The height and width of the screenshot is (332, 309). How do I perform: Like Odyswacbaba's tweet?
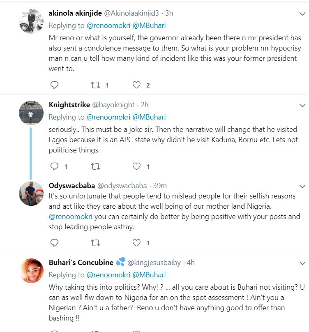click(x=137, y=242)
